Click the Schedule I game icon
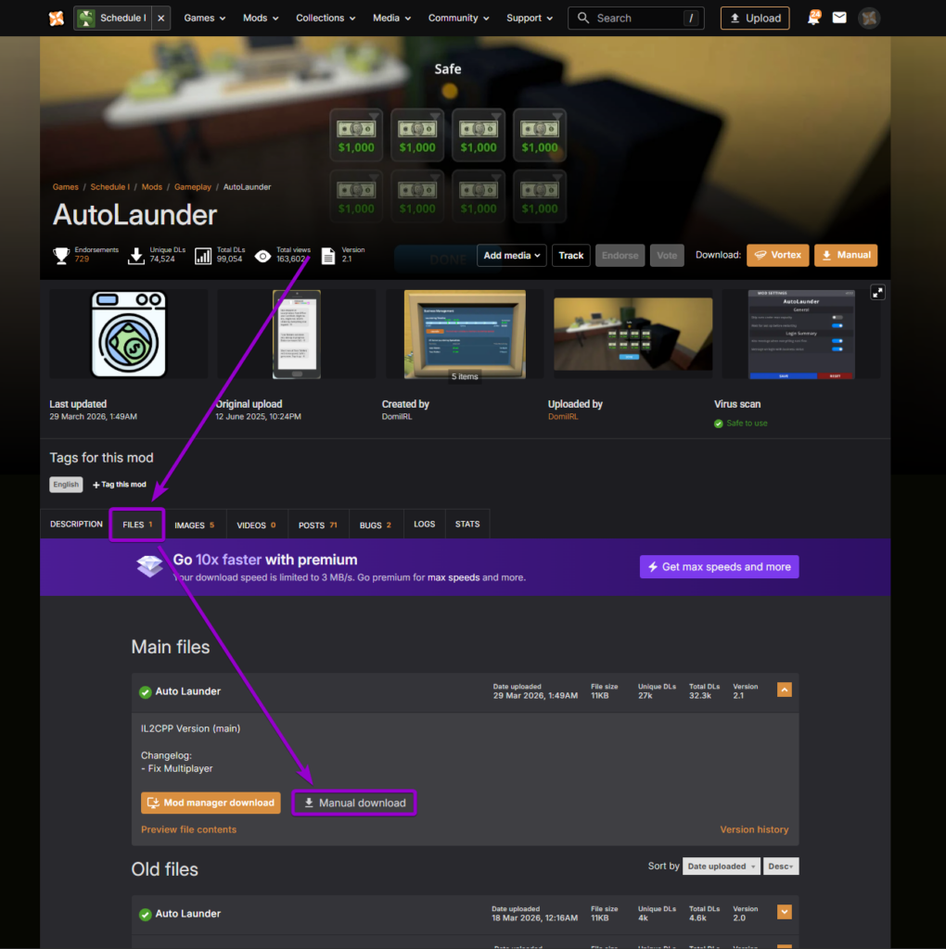This screenshot has height=949, width=946. (x=86, y=19)
